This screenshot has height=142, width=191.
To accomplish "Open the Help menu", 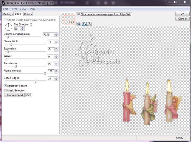I will (x=32, y=9).
